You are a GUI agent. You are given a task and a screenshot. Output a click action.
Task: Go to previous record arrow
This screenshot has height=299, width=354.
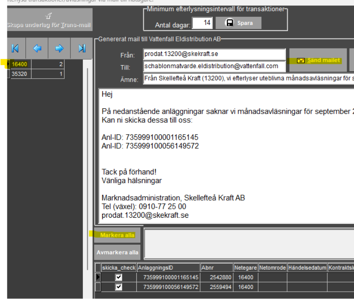coord(37,49)
